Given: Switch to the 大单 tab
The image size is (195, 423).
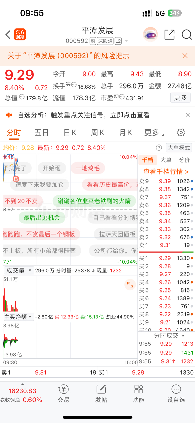Looking at the screenshot, I should (x=166, y=160).
